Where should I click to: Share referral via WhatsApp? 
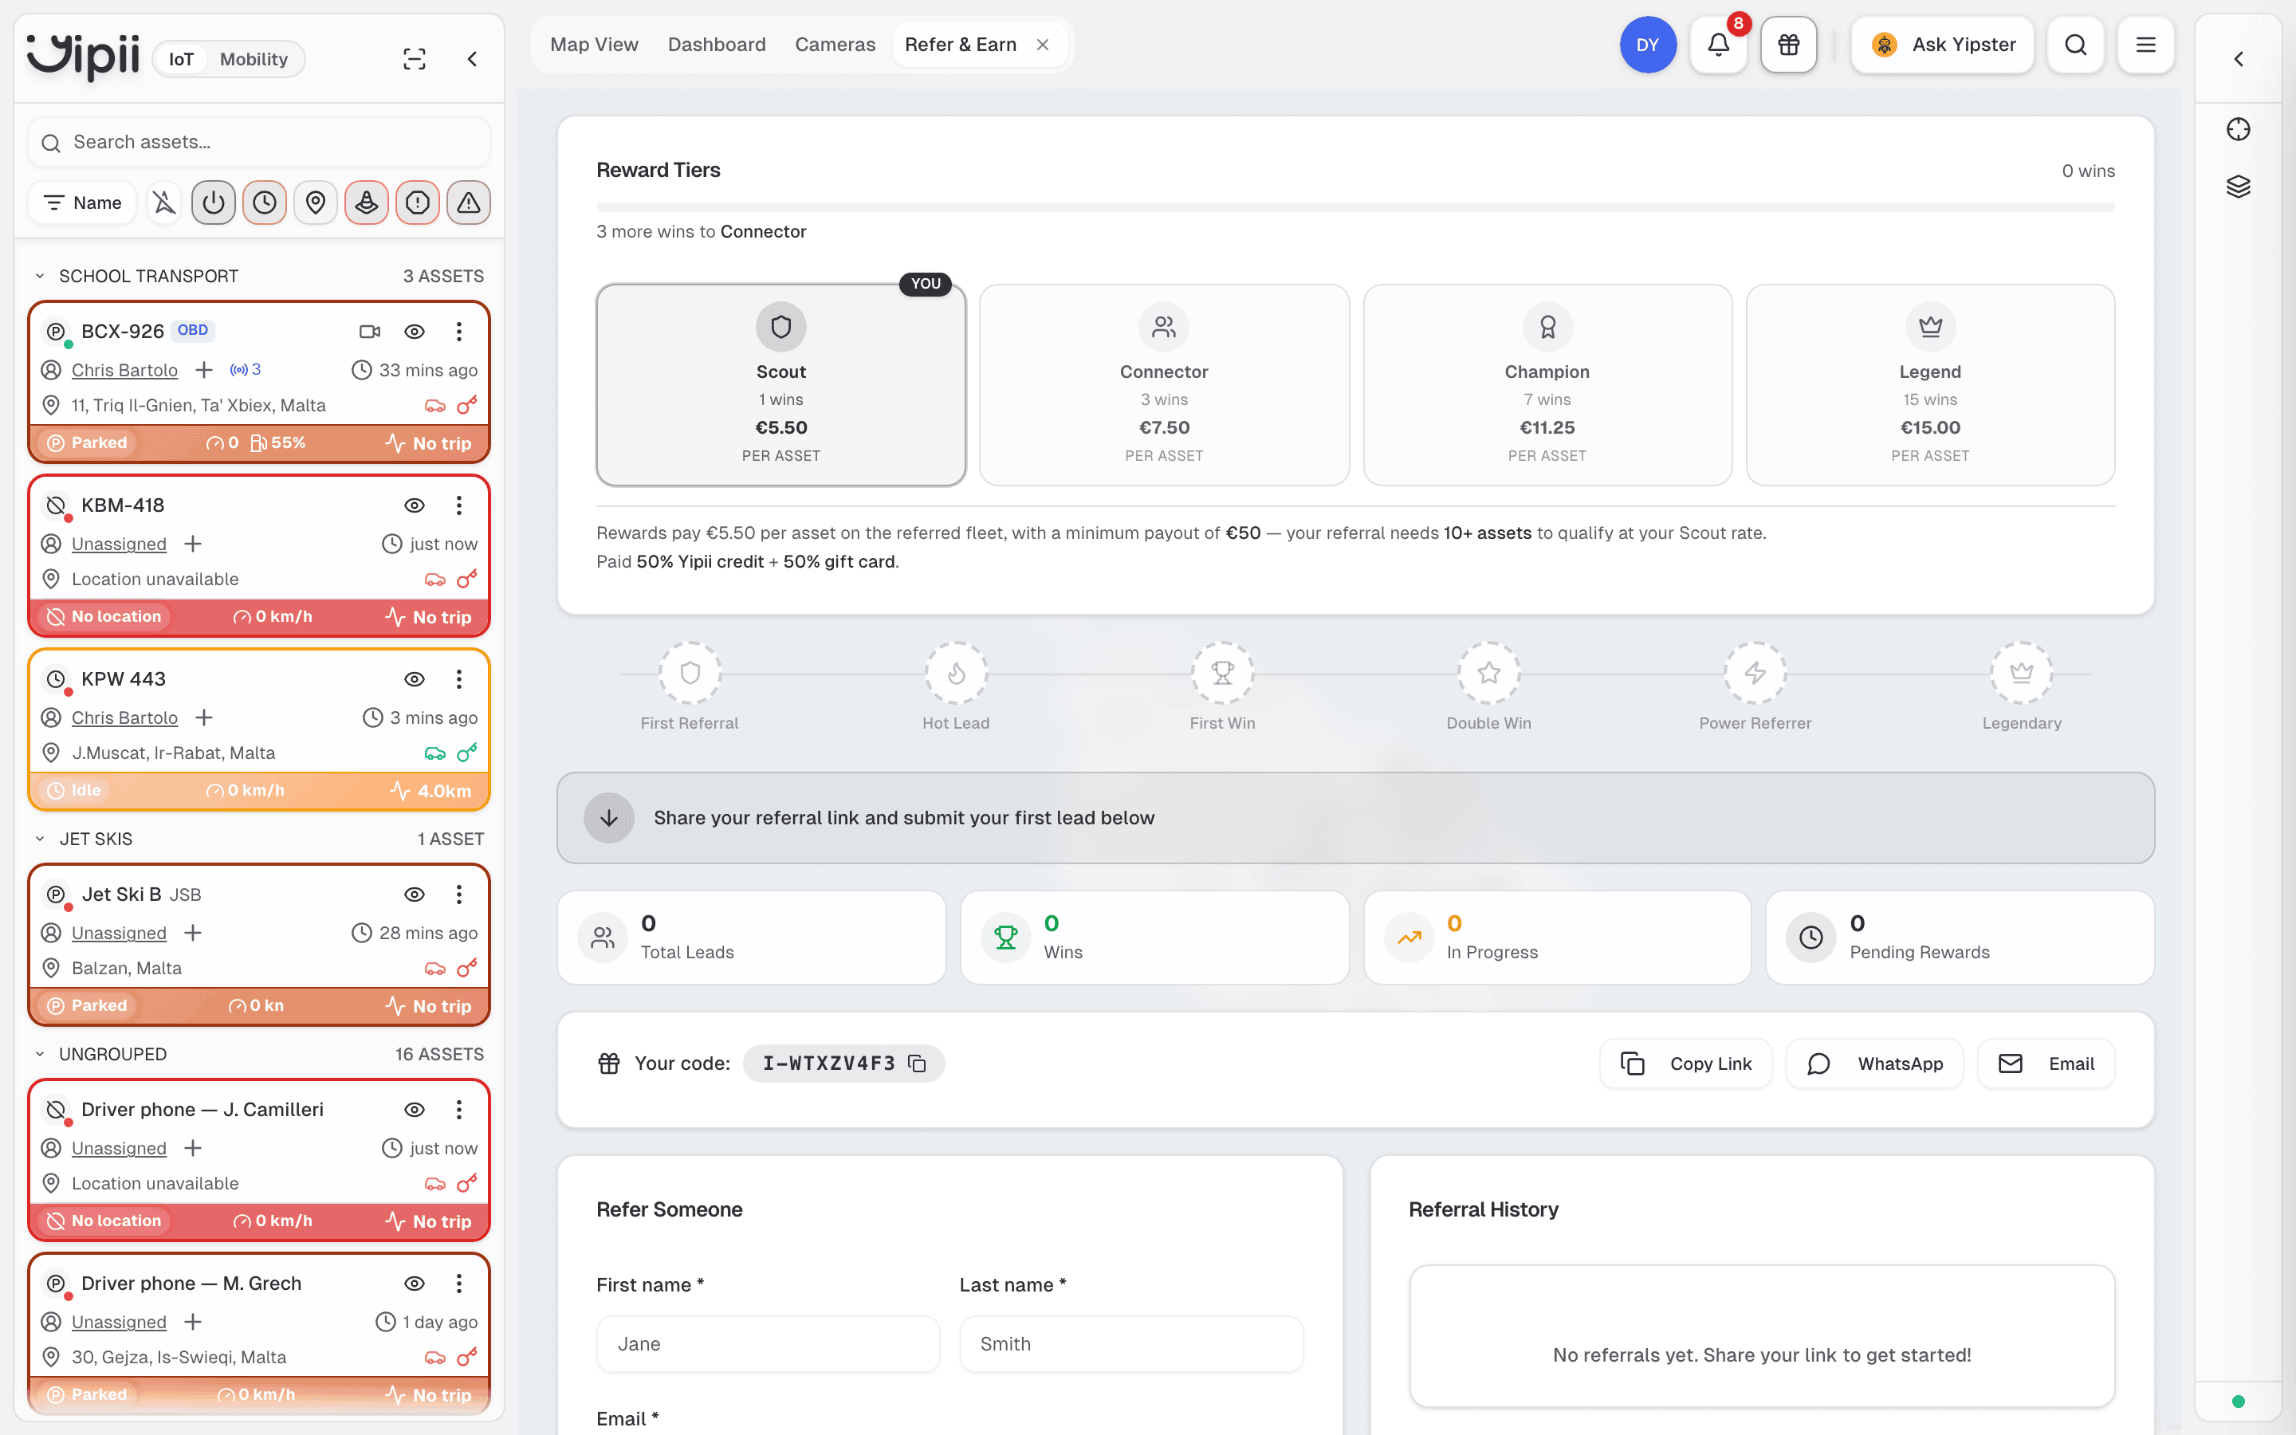pyautogui.click(x=1873, y=1064)
